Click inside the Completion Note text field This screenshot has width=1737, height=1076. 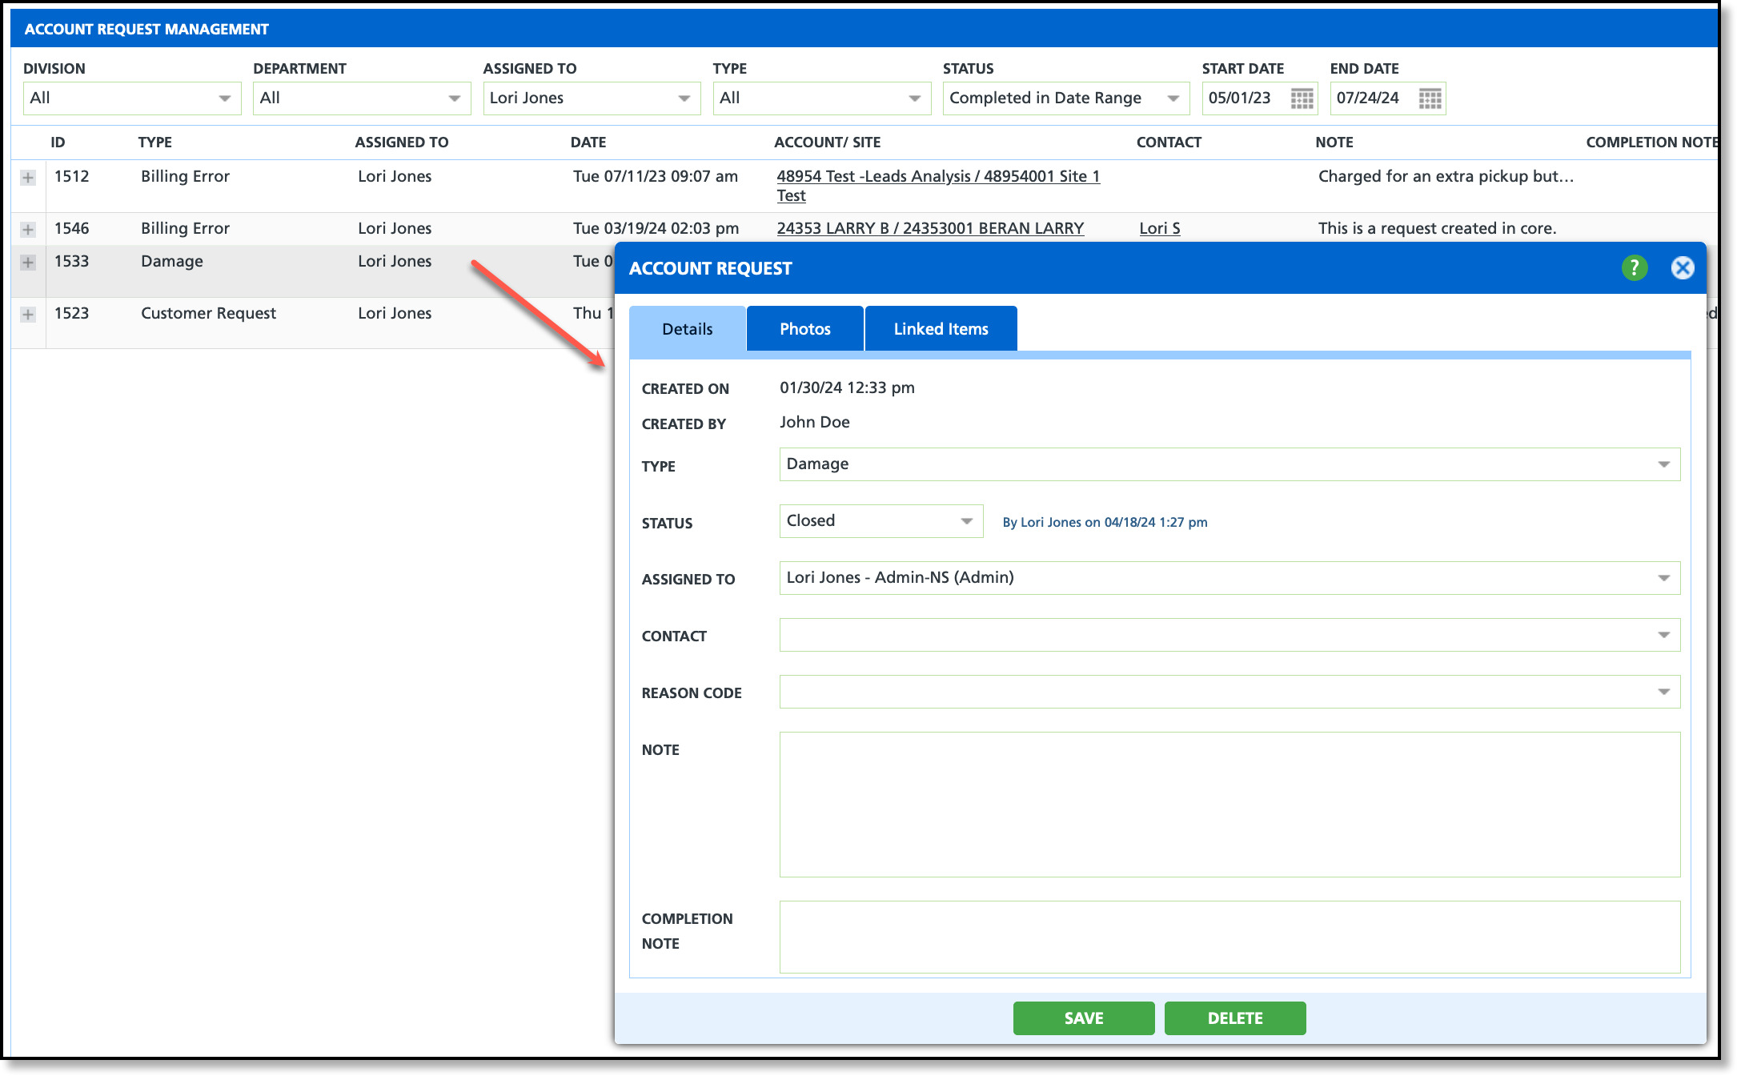click(x=1229, y=937)
